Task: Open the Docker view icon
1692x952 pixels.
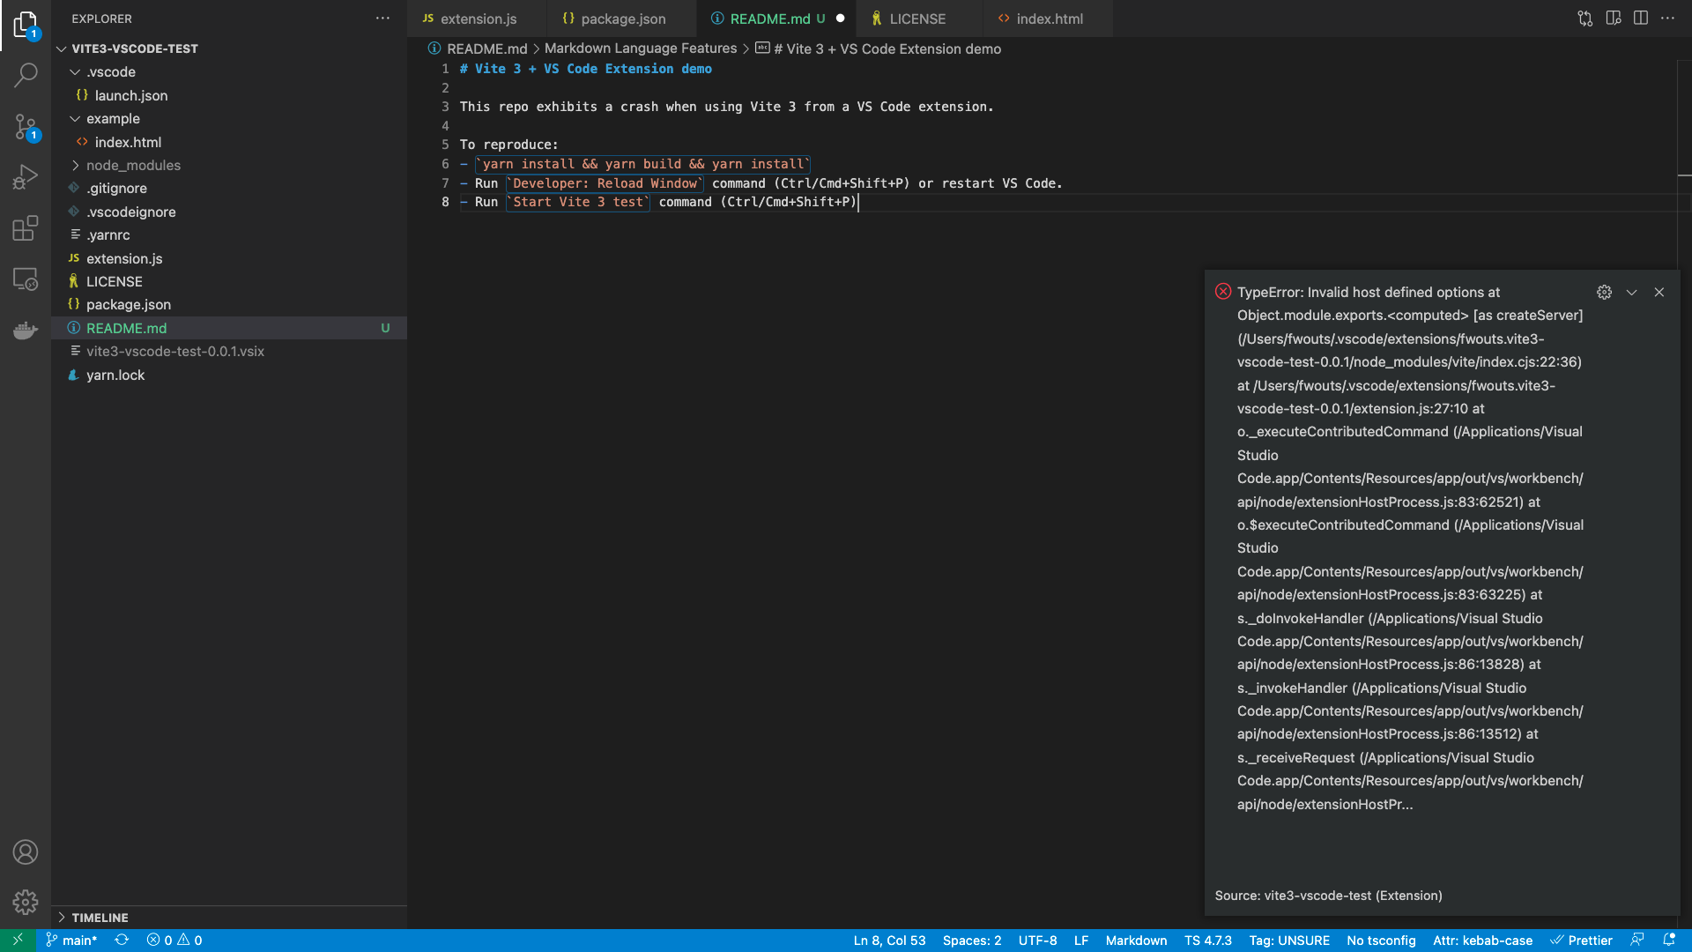Action: (26, 331)
